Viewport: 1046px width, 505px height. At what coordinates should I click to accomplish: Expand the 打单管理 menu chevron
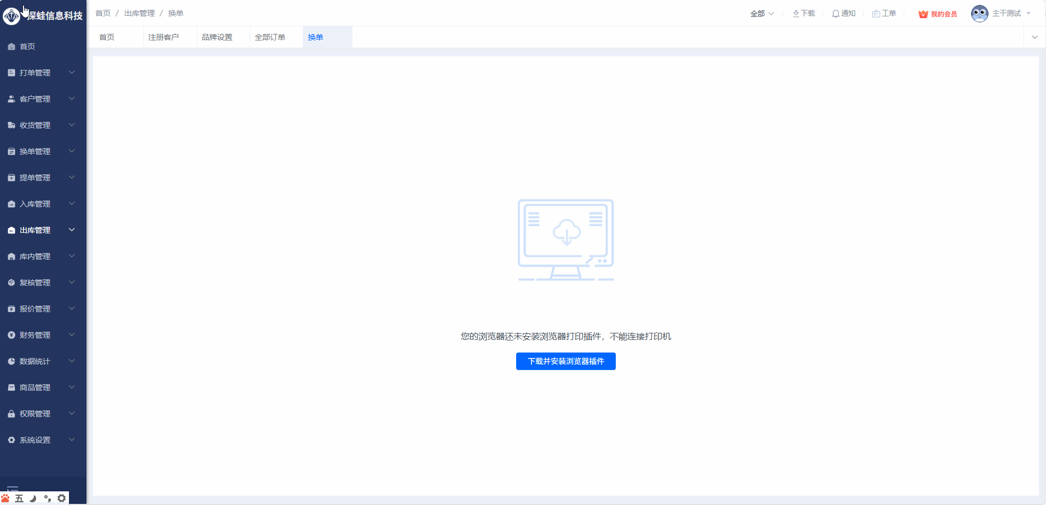pos(72,72)
